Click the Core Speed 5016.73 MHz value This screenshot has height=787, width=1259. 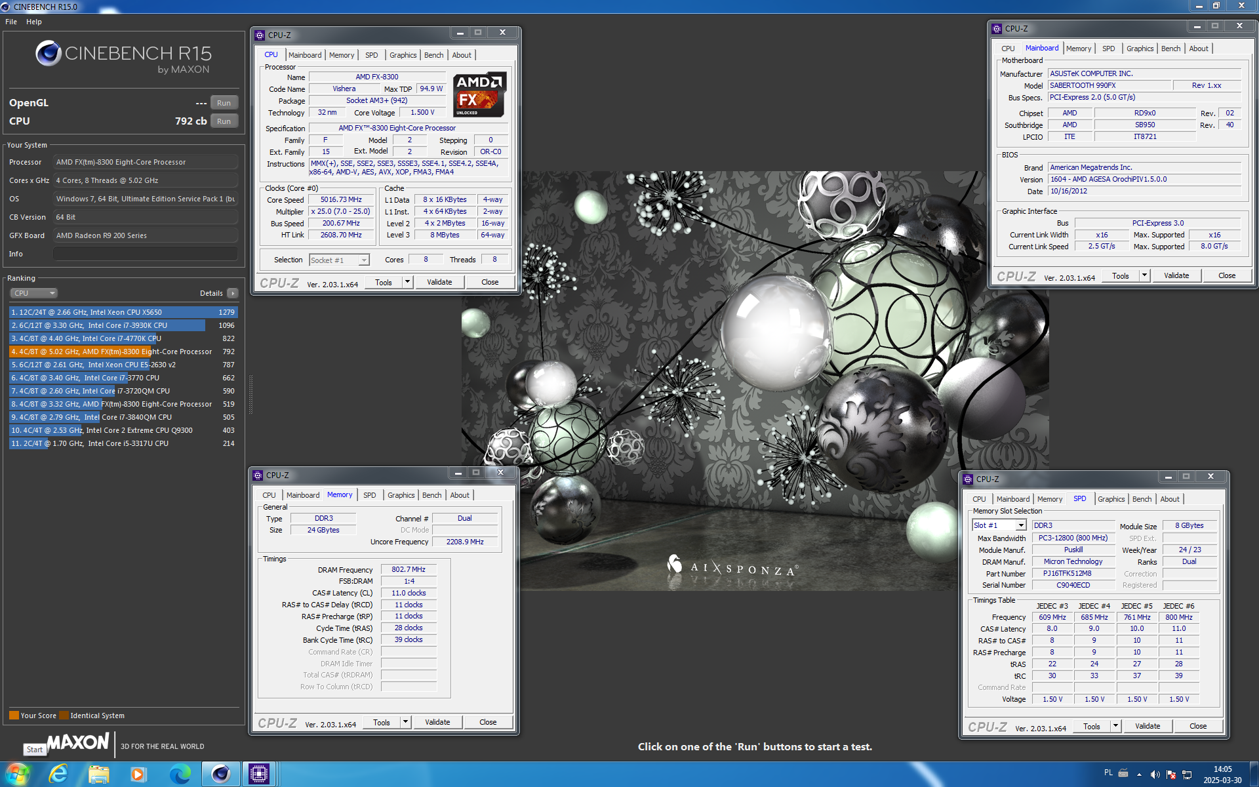[x=341, y=200]
